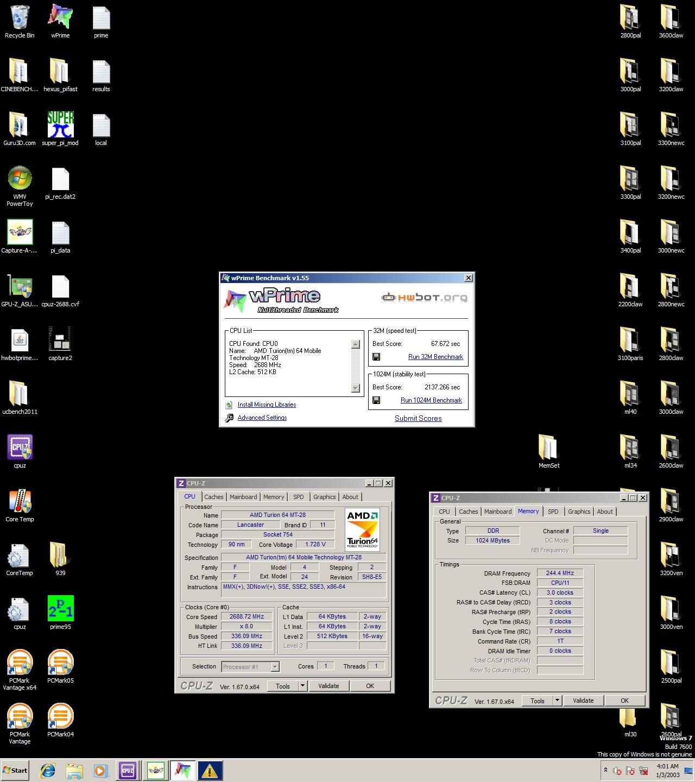Show hidden system tray icons

[x=605, y=770]
